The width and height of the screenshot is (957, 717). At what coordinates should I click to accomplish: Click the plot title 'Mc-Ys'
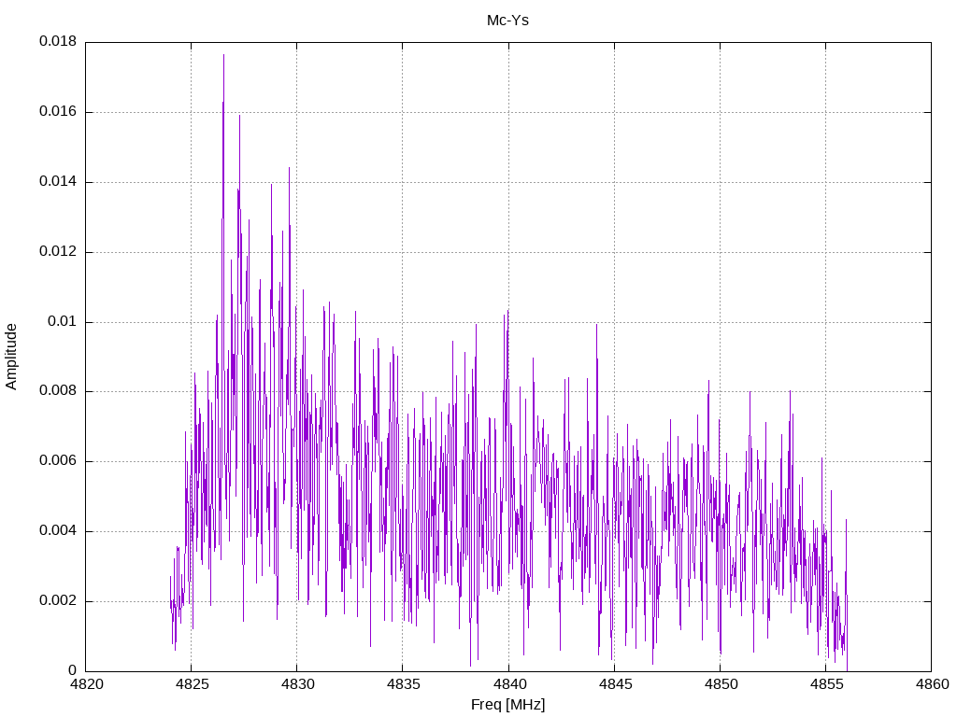point(507,21)
